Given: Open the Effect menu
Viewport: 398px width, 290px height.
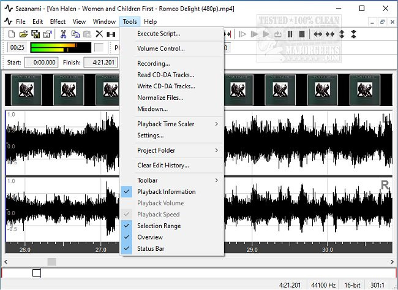Looking at the screenshot, I should [x=58, y=21].
